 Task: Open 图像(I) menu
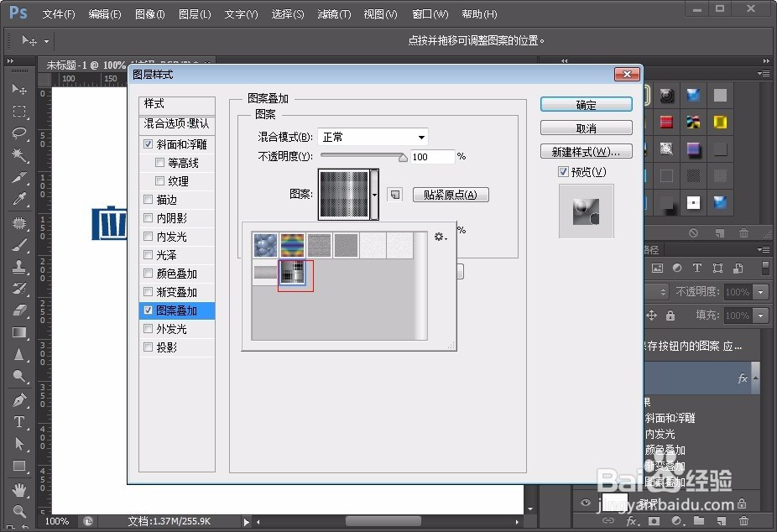pyautogui.click(x=149, y=14)
